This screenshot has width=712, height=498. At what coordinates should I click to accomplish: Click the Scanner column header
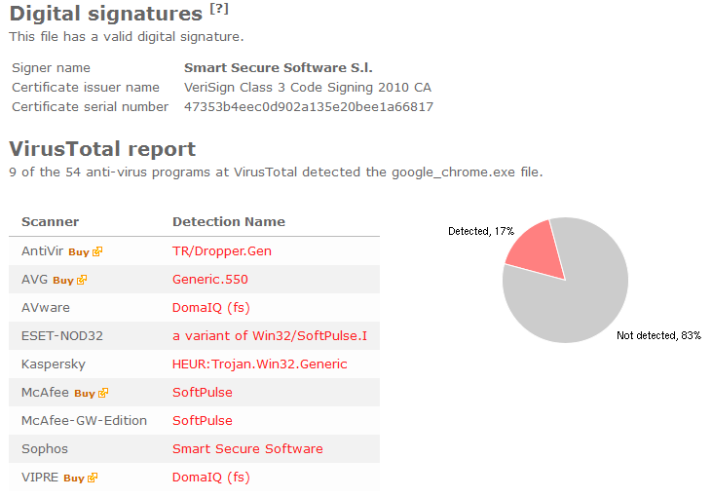tap(50, 222)
